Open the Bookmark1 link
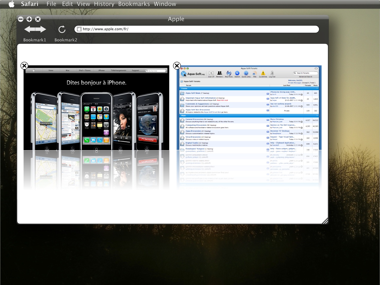 pyautogui.click(x=35, y=40)
